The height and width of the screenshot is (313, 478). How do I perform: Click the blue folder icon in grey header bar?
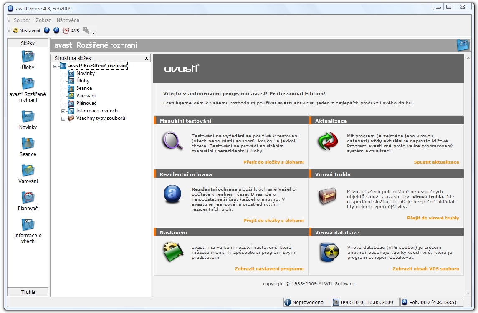pos(463,45)
